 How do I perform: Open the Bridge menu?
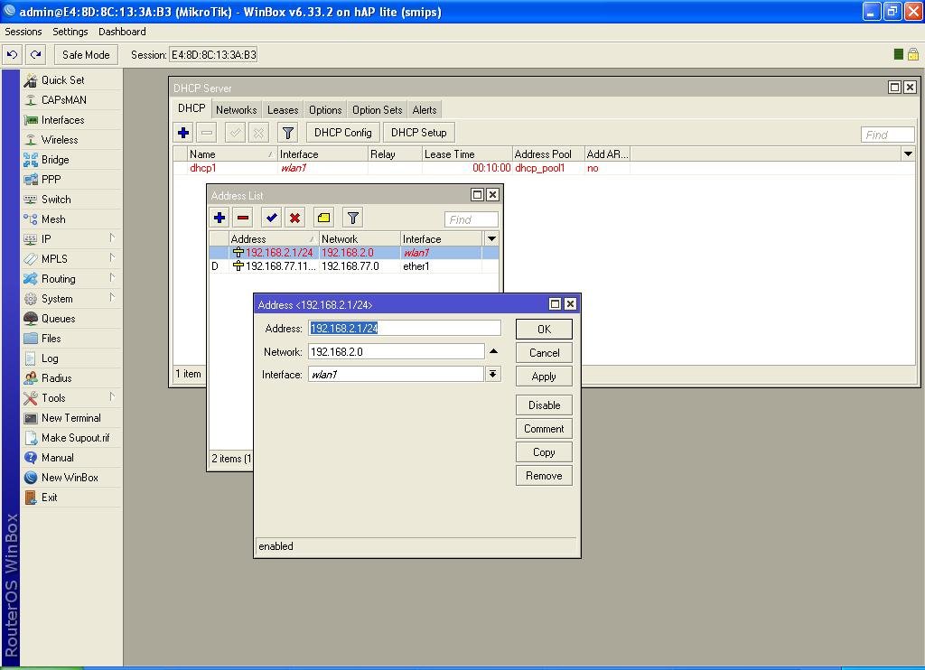[x=55, y=160]
